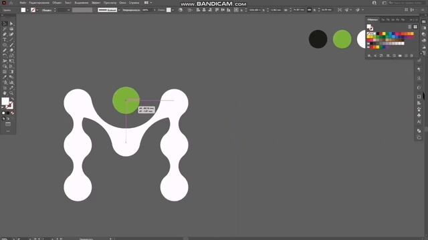The image size is (428, 240).
Task: Switch to Образцы swatches tab
Action: [x=372, y=19]
